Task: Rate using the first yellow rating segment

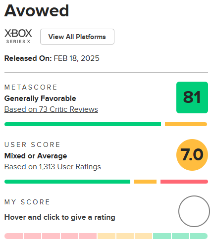Action: [x=106, y=236]
